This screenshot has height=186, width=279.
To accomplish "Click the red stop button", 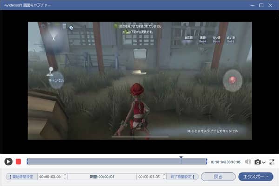I will [x=19, y=162].
